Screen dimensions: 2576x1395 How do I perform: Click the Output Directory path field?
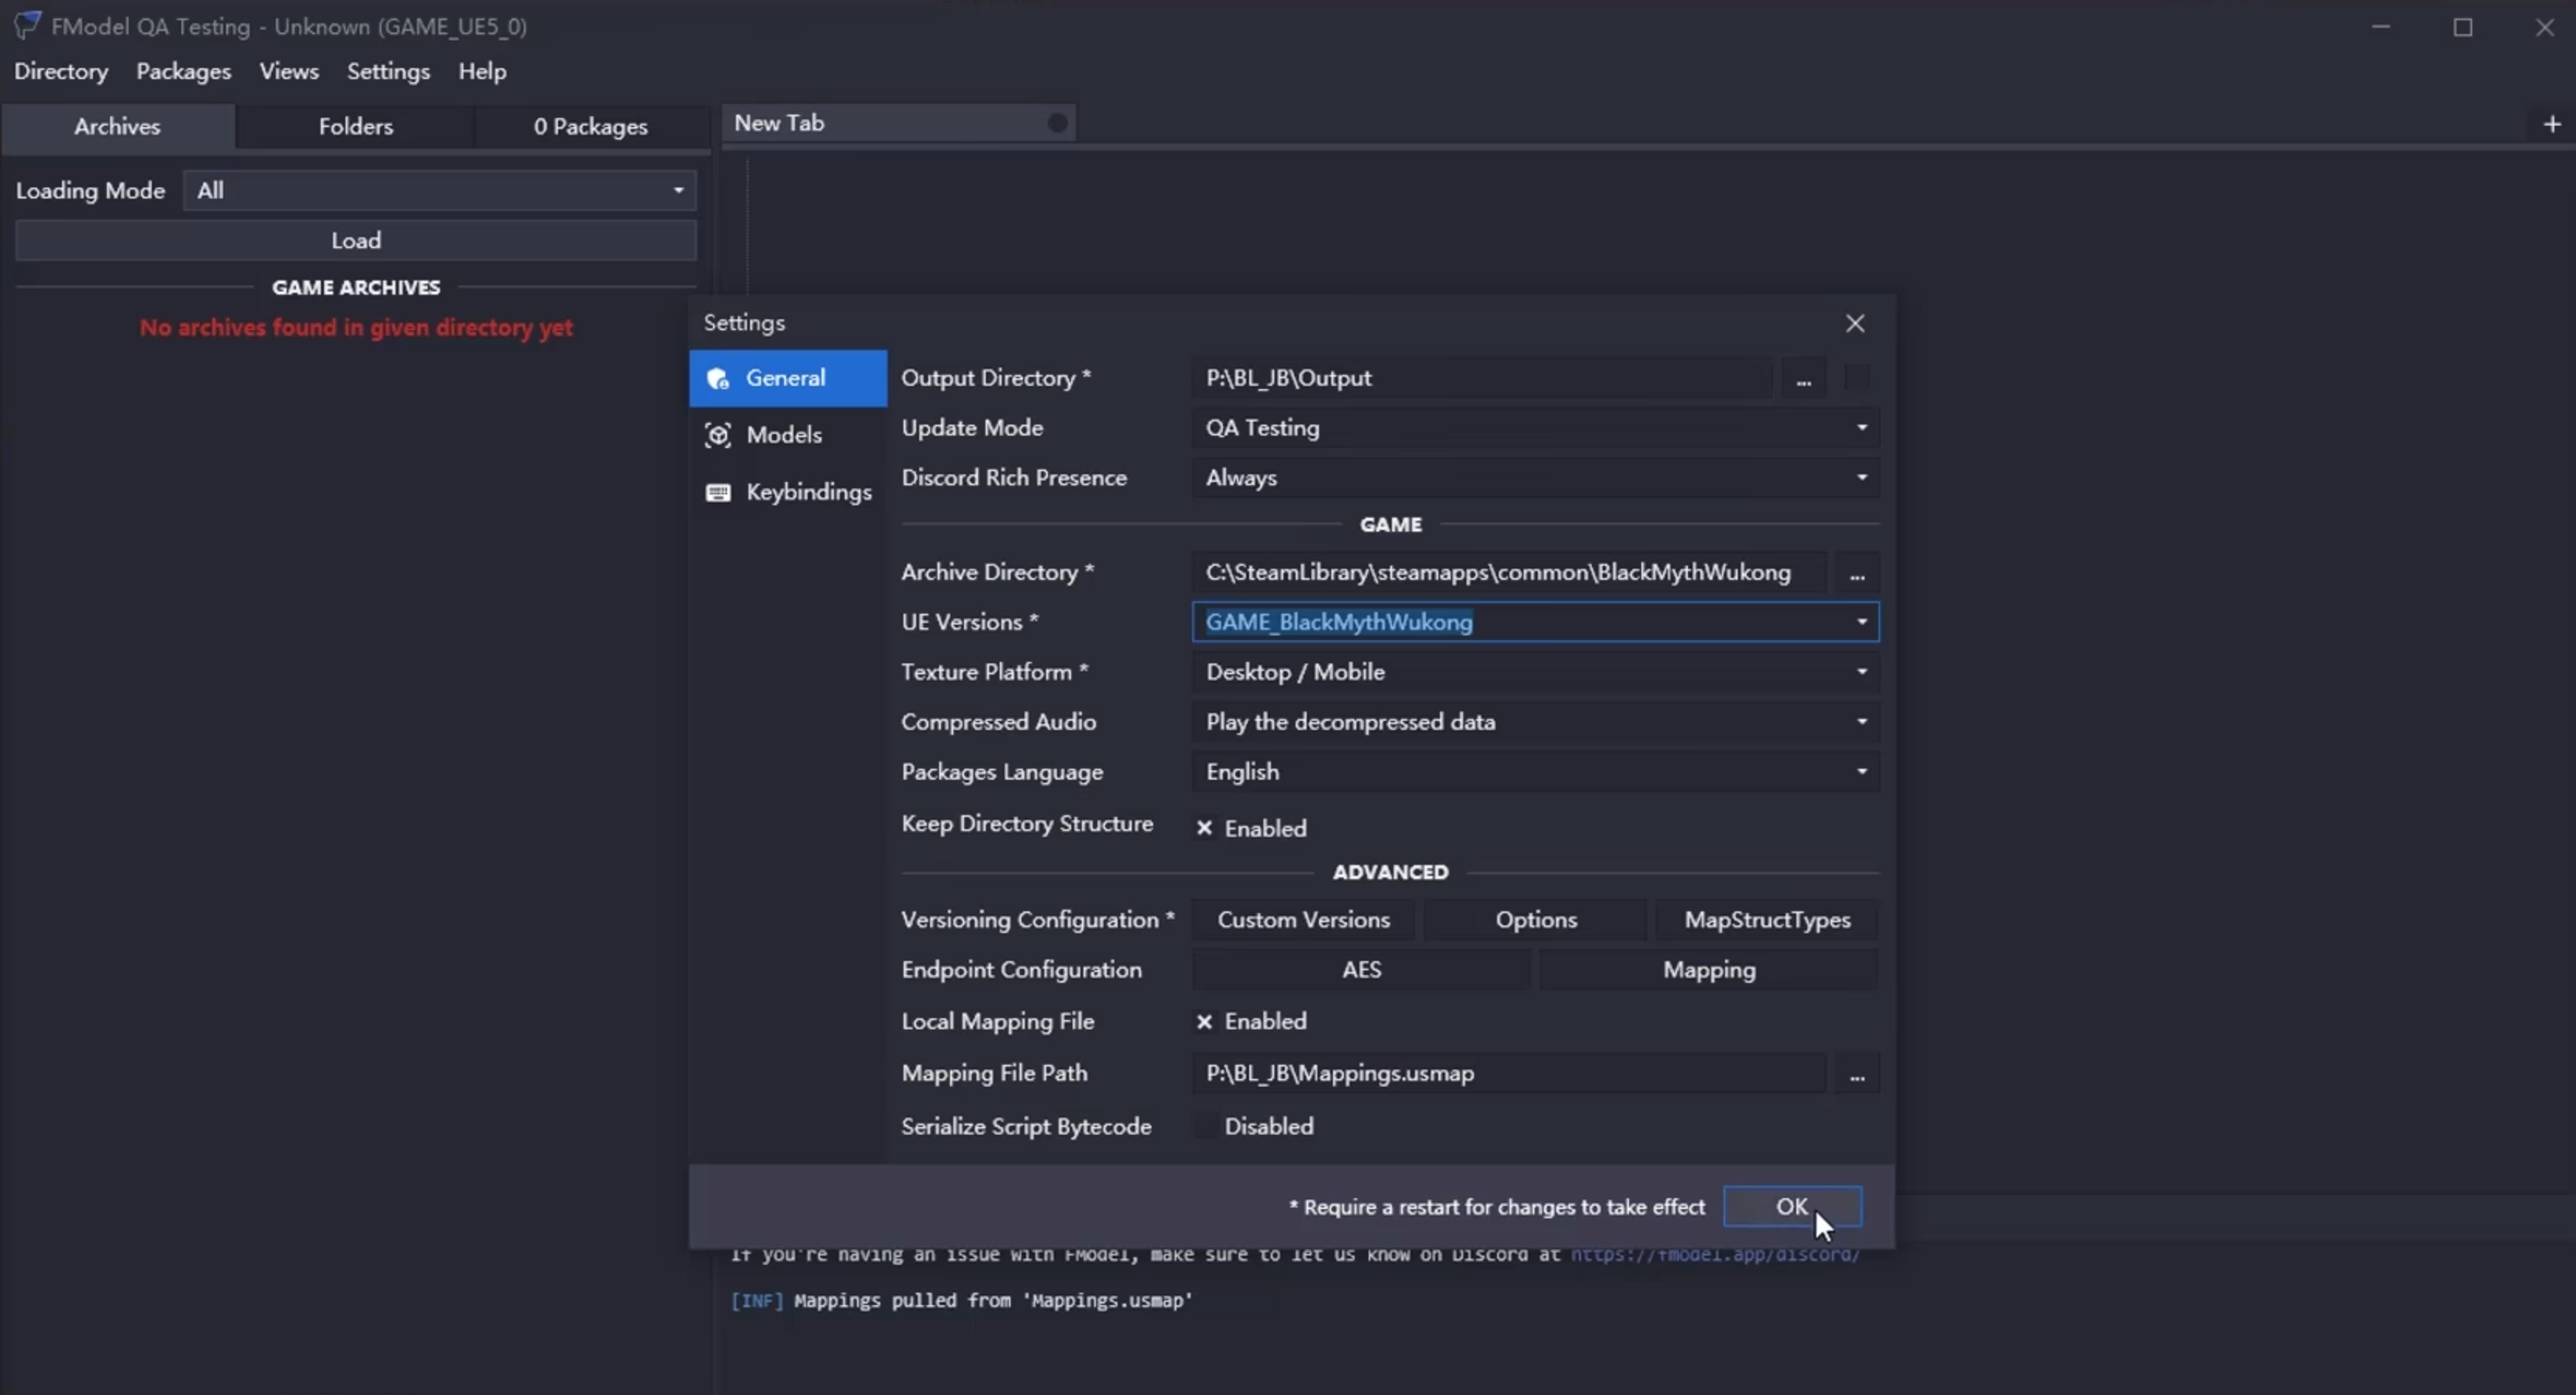1482,378
